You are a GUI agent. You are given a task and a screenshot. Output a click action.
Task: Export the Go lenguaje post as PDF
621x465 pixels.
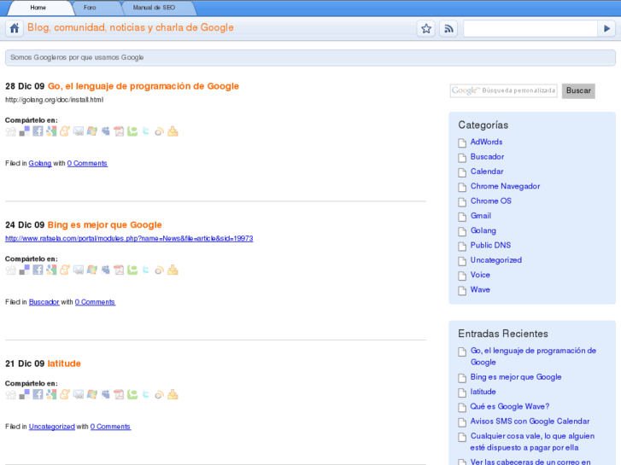pyautogui.click(x=119, y=131)
